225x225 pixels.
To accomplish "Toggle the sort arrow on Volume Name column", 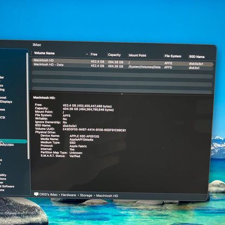I will tap(87, 54).
